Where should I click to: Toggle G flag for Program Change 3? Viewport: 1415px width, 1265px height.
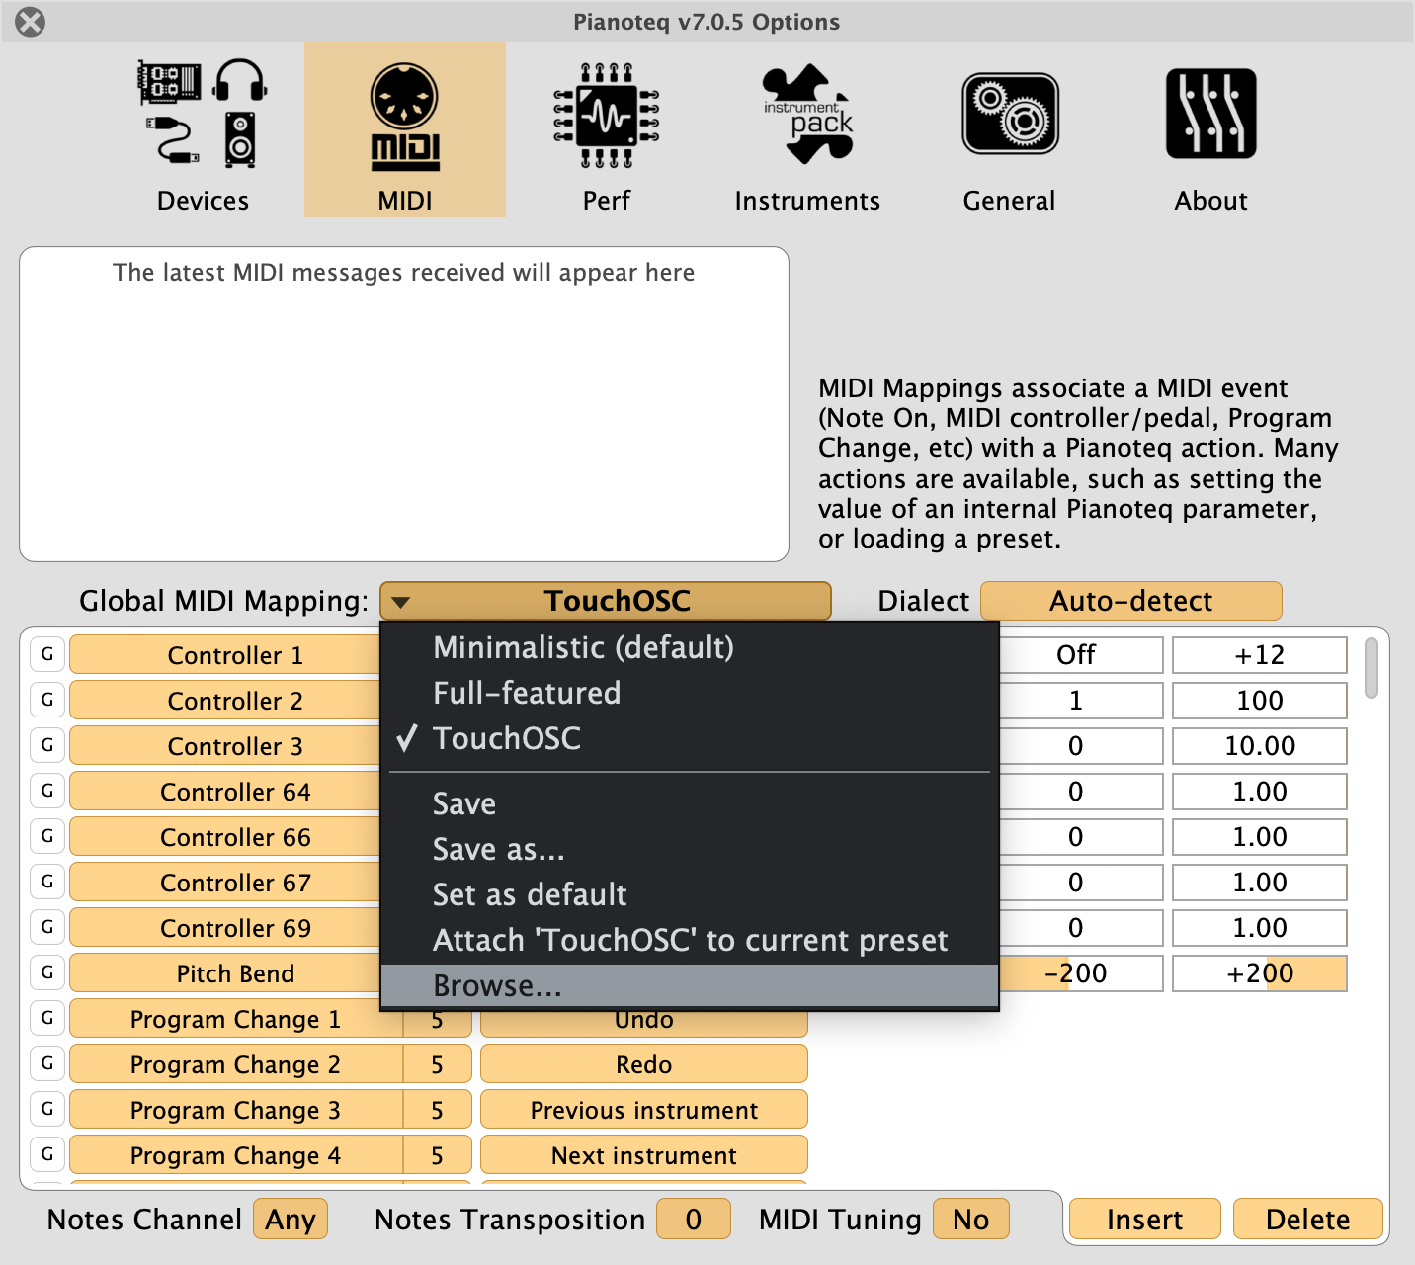tap(47, 1109)
